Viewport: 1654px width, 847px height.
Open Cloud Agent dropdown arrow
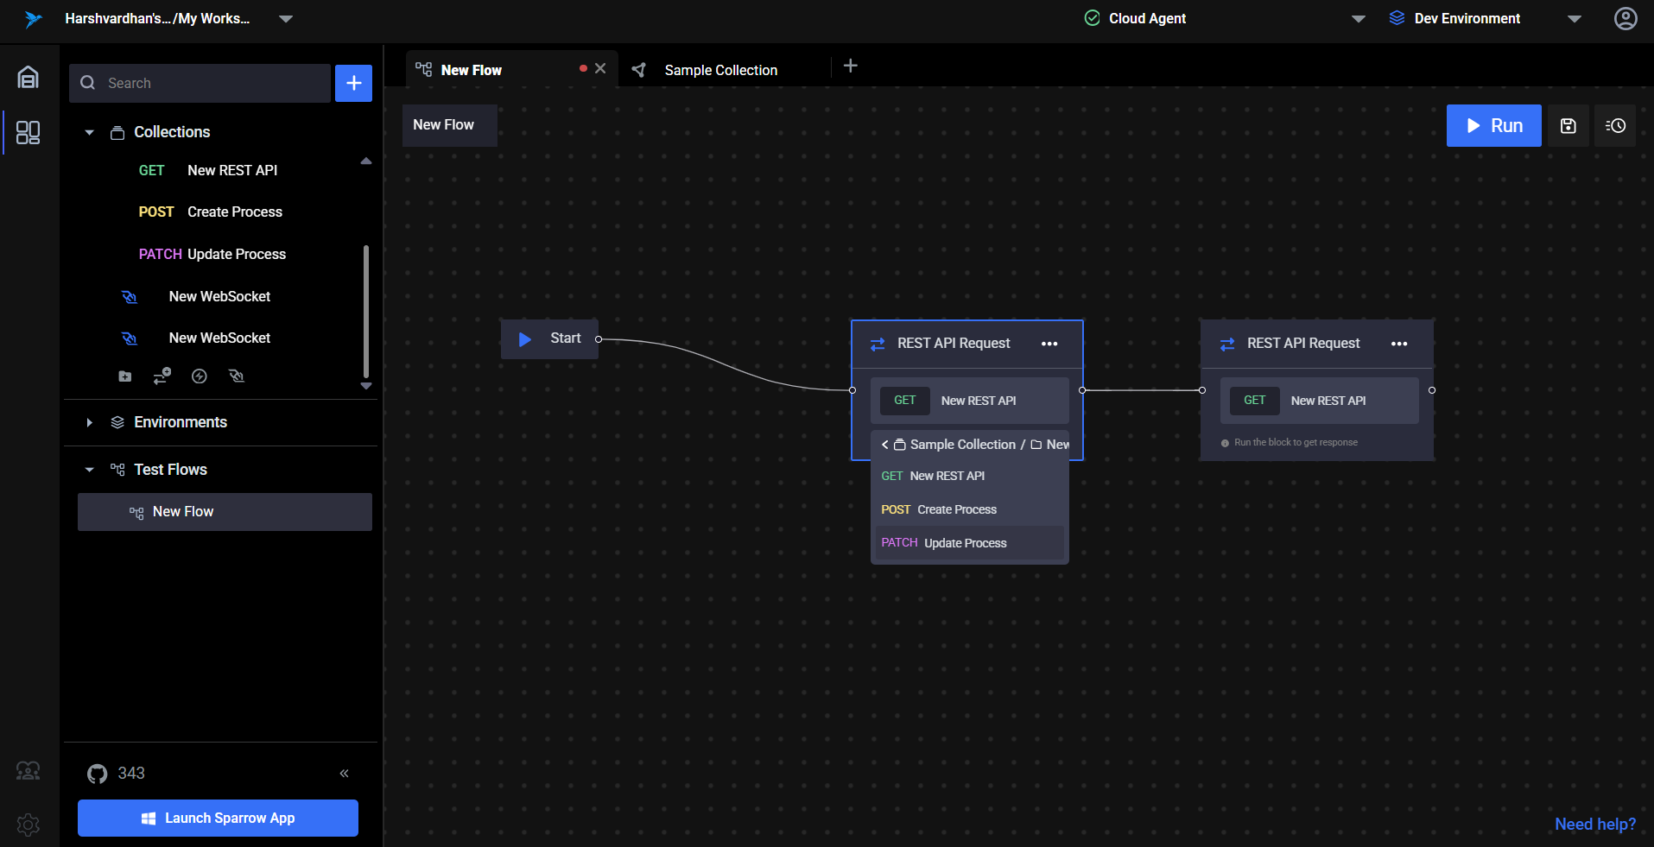tap(1359, 19)
